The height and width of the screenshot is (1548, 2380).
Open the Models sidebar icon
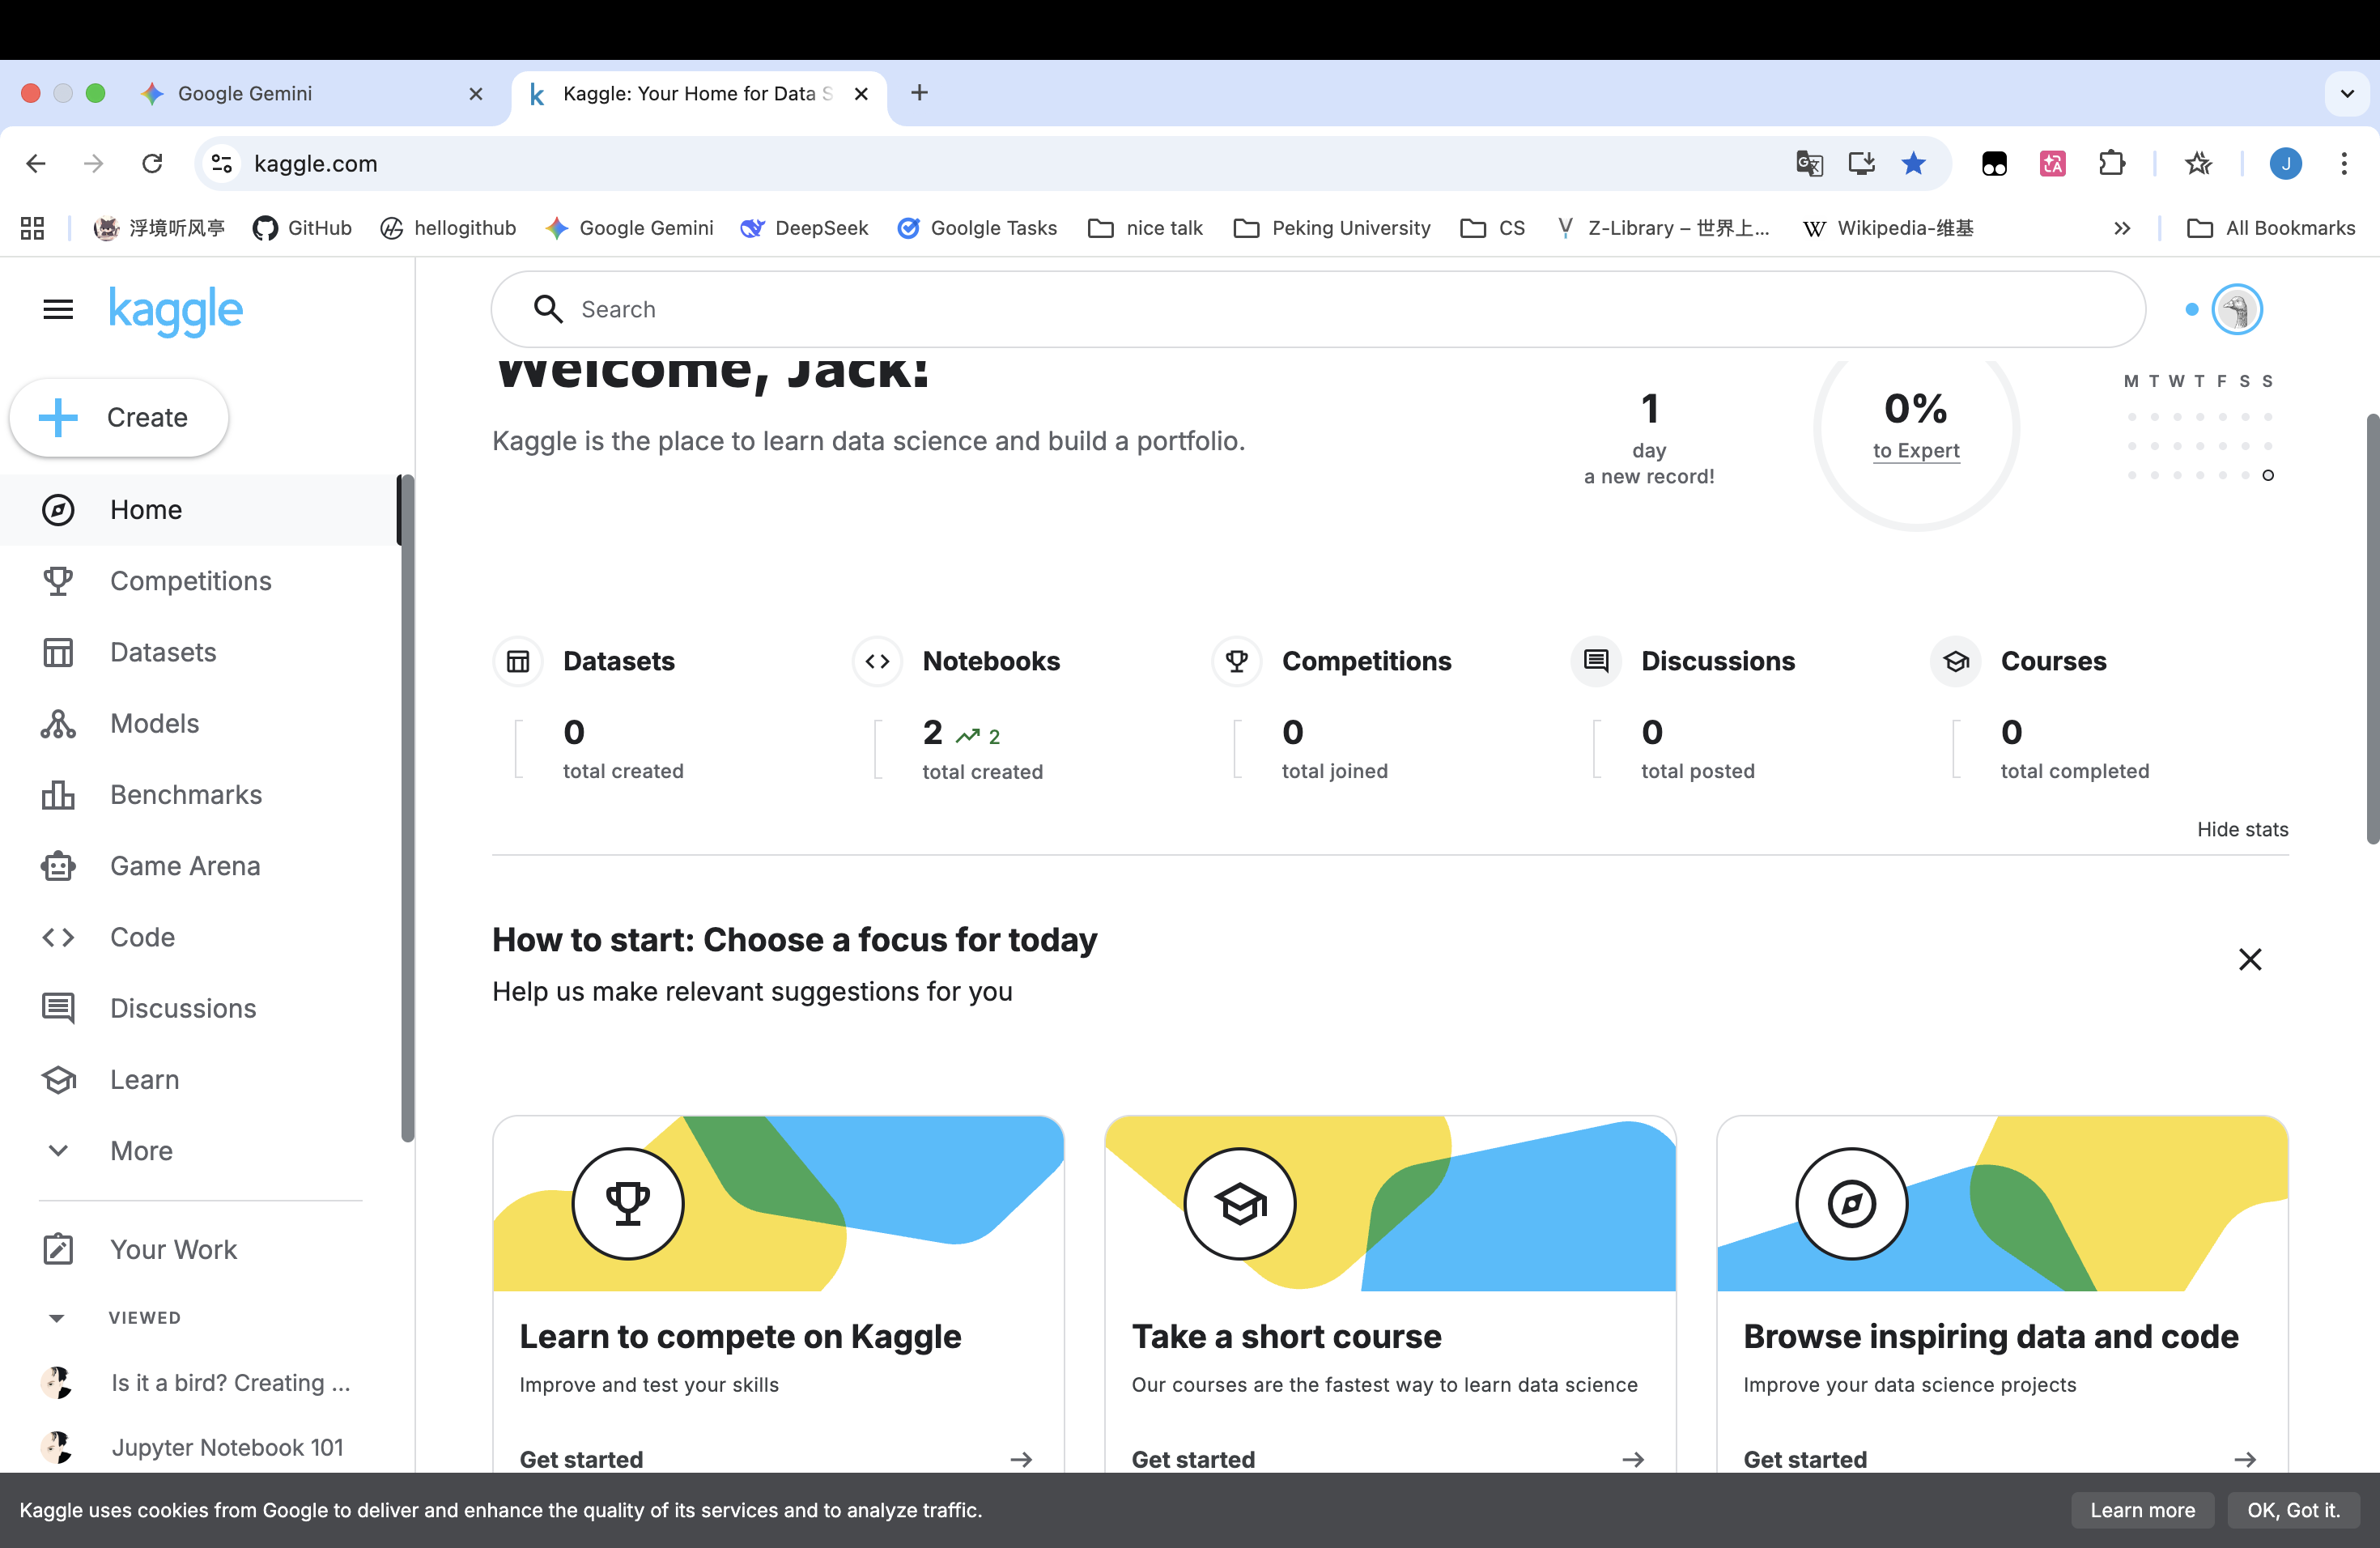coord(58,723)
